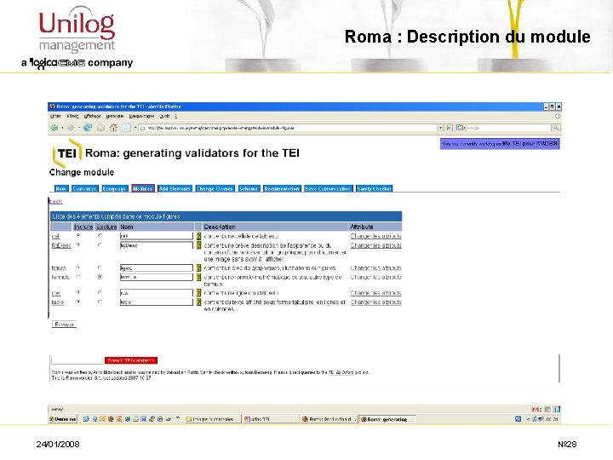Switch to the Customize tab in Roma
Image resolution: width=613 pixels, height=460 pixels.
[x=85, y=188]
